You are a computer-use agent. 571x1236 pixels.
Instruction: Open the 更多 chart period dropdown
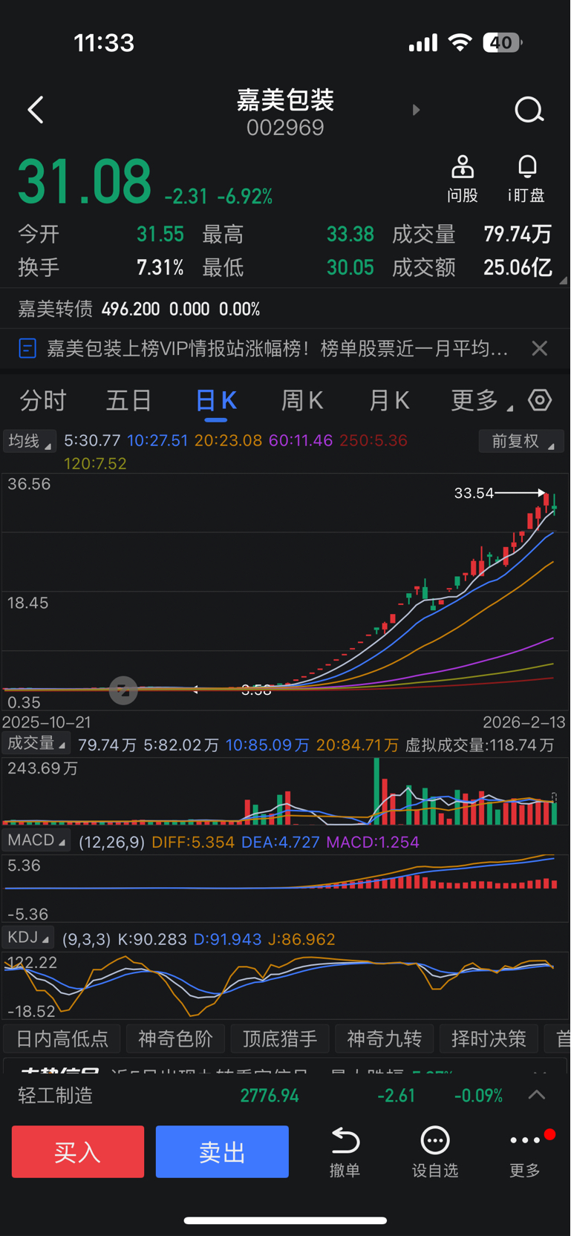(481, 401)
